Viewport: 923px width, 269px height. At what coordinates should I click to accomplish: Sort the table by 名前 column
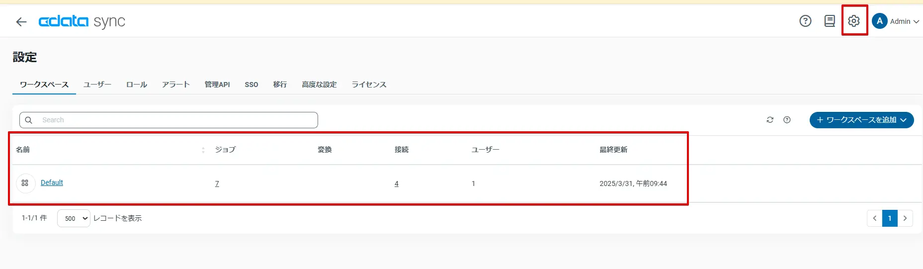coord(203,150)
